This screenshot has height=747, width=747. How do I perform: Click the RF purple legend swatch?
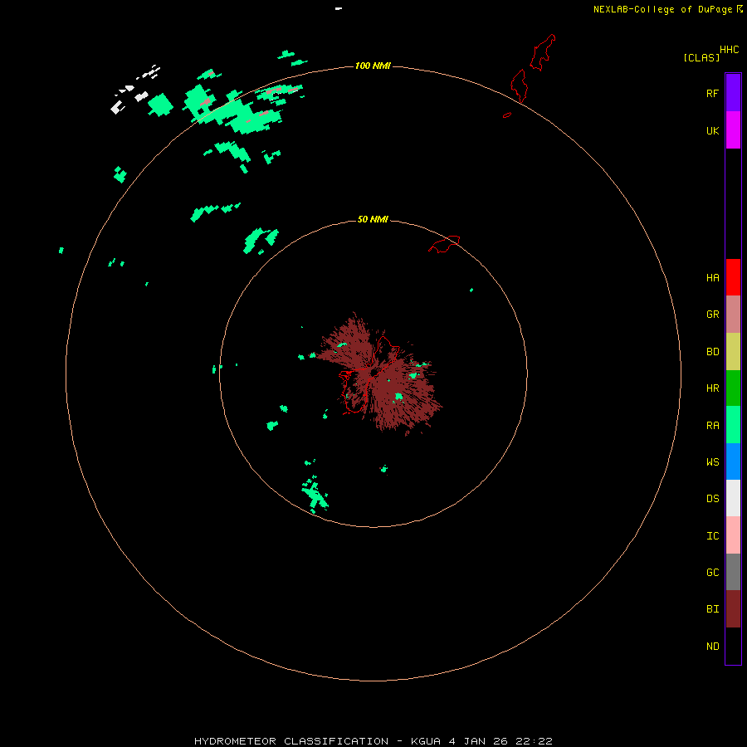click(x=733, y=93)
